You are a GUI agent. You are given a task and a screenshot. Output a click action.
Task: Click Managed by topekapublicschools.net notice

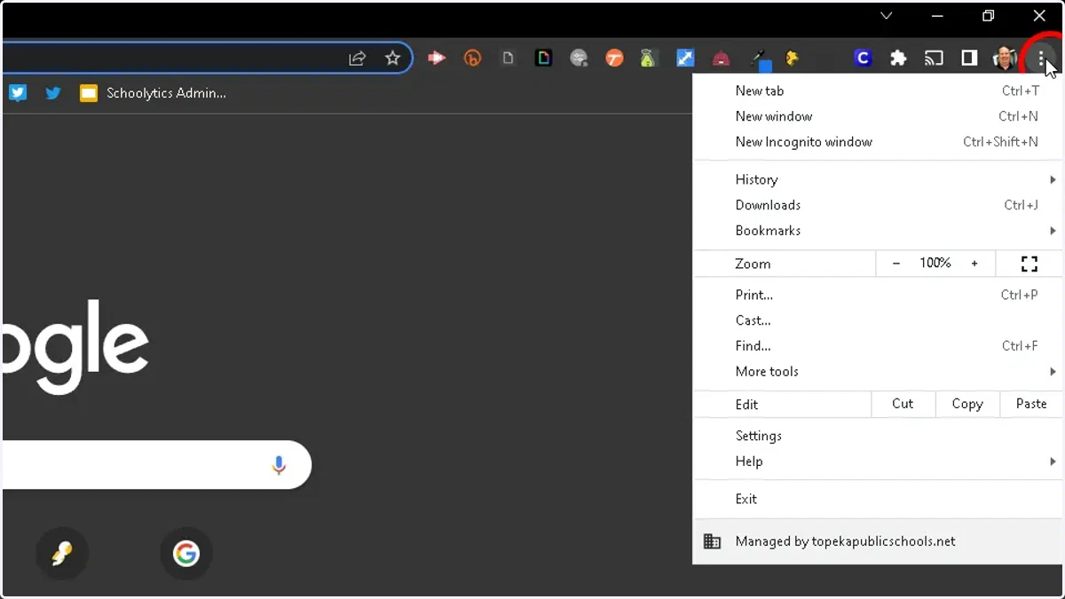coord(879,541)
